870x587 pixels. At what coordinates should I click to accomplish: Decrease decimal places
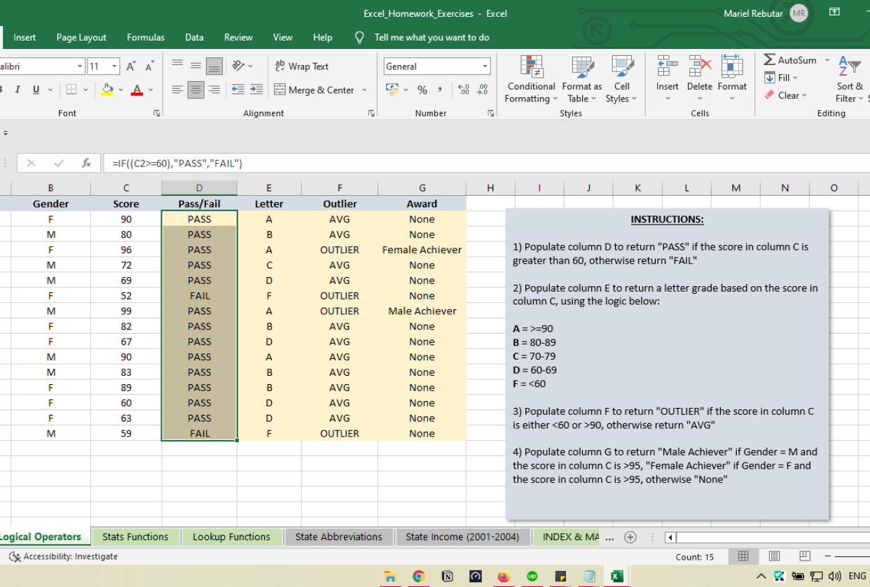point(482,90)
